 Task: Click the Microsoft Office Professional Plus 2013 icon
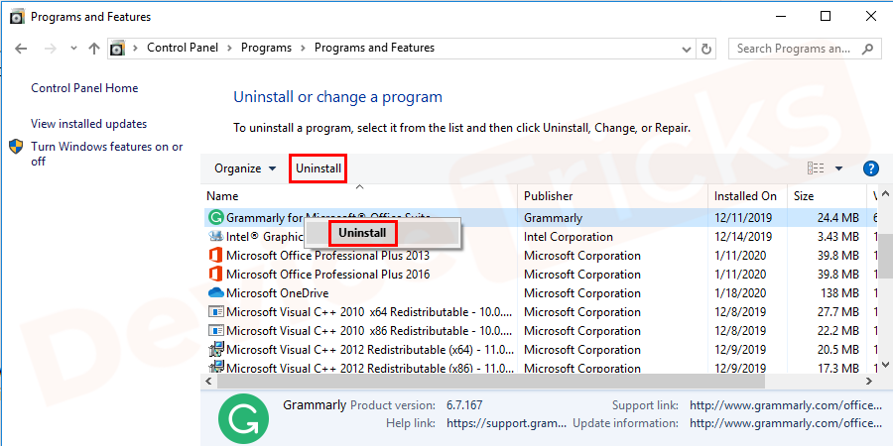[x=215, y=256]
